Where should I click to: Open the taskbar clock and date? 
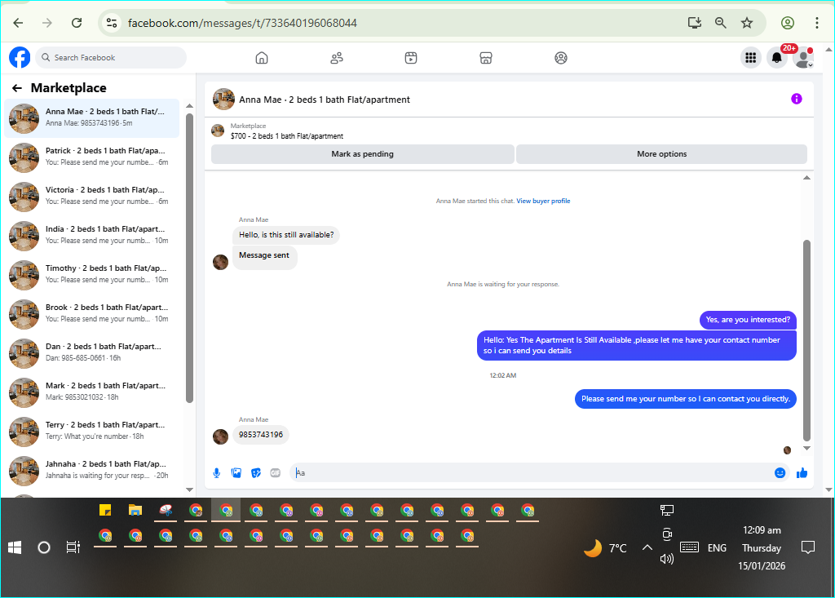pyautogui.click(x=762, y=548)
